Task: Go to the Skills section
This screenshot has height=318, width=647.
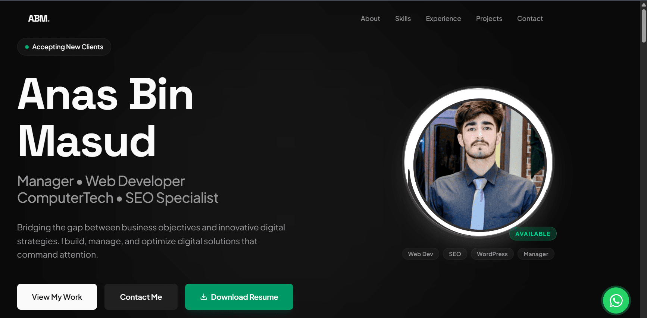Action: 403,19
